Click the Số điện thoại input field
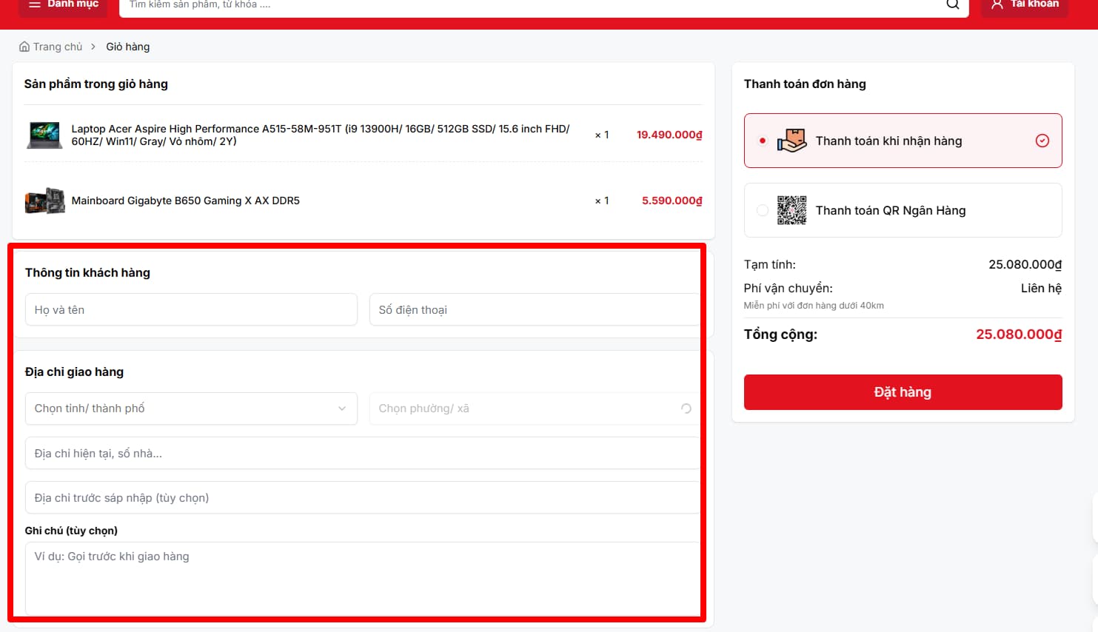1098x632 pixels. tap(533, 310)
